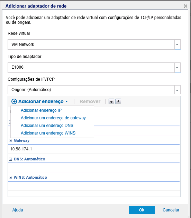Screen dimensions: 191x218
Task: Collapse the Gateway section
Action: [10, 141]
